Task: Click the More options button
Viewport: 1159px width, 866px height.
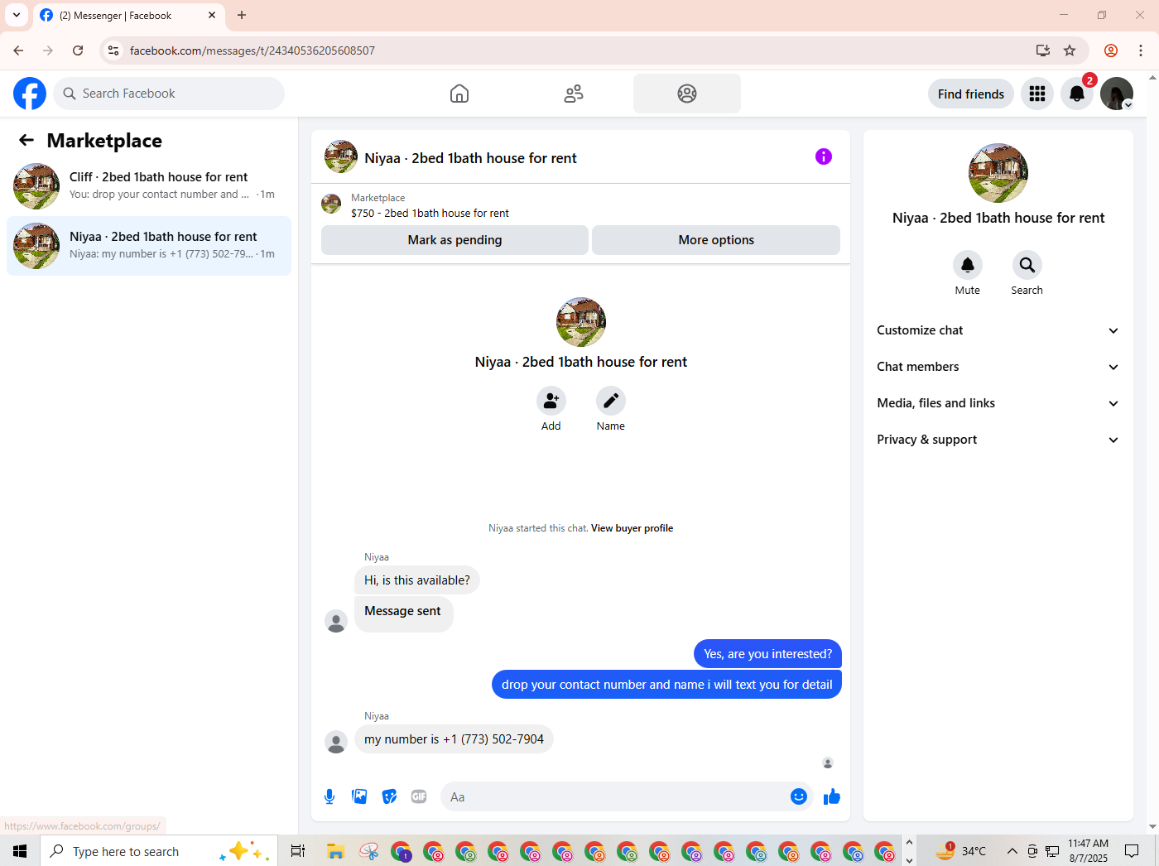Action: point(716,240)
